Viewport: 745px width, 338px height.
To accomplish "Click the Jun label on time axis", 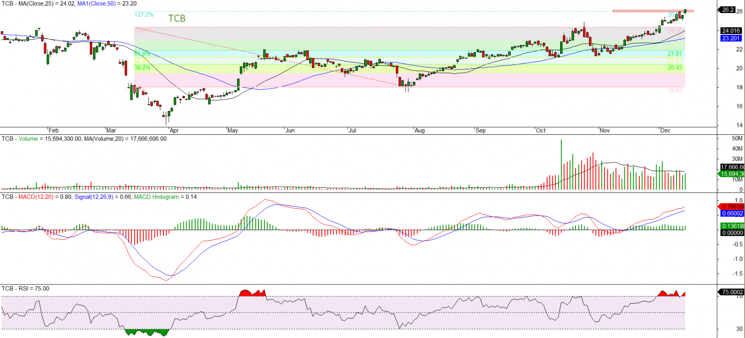I will [x=290, y=131].
